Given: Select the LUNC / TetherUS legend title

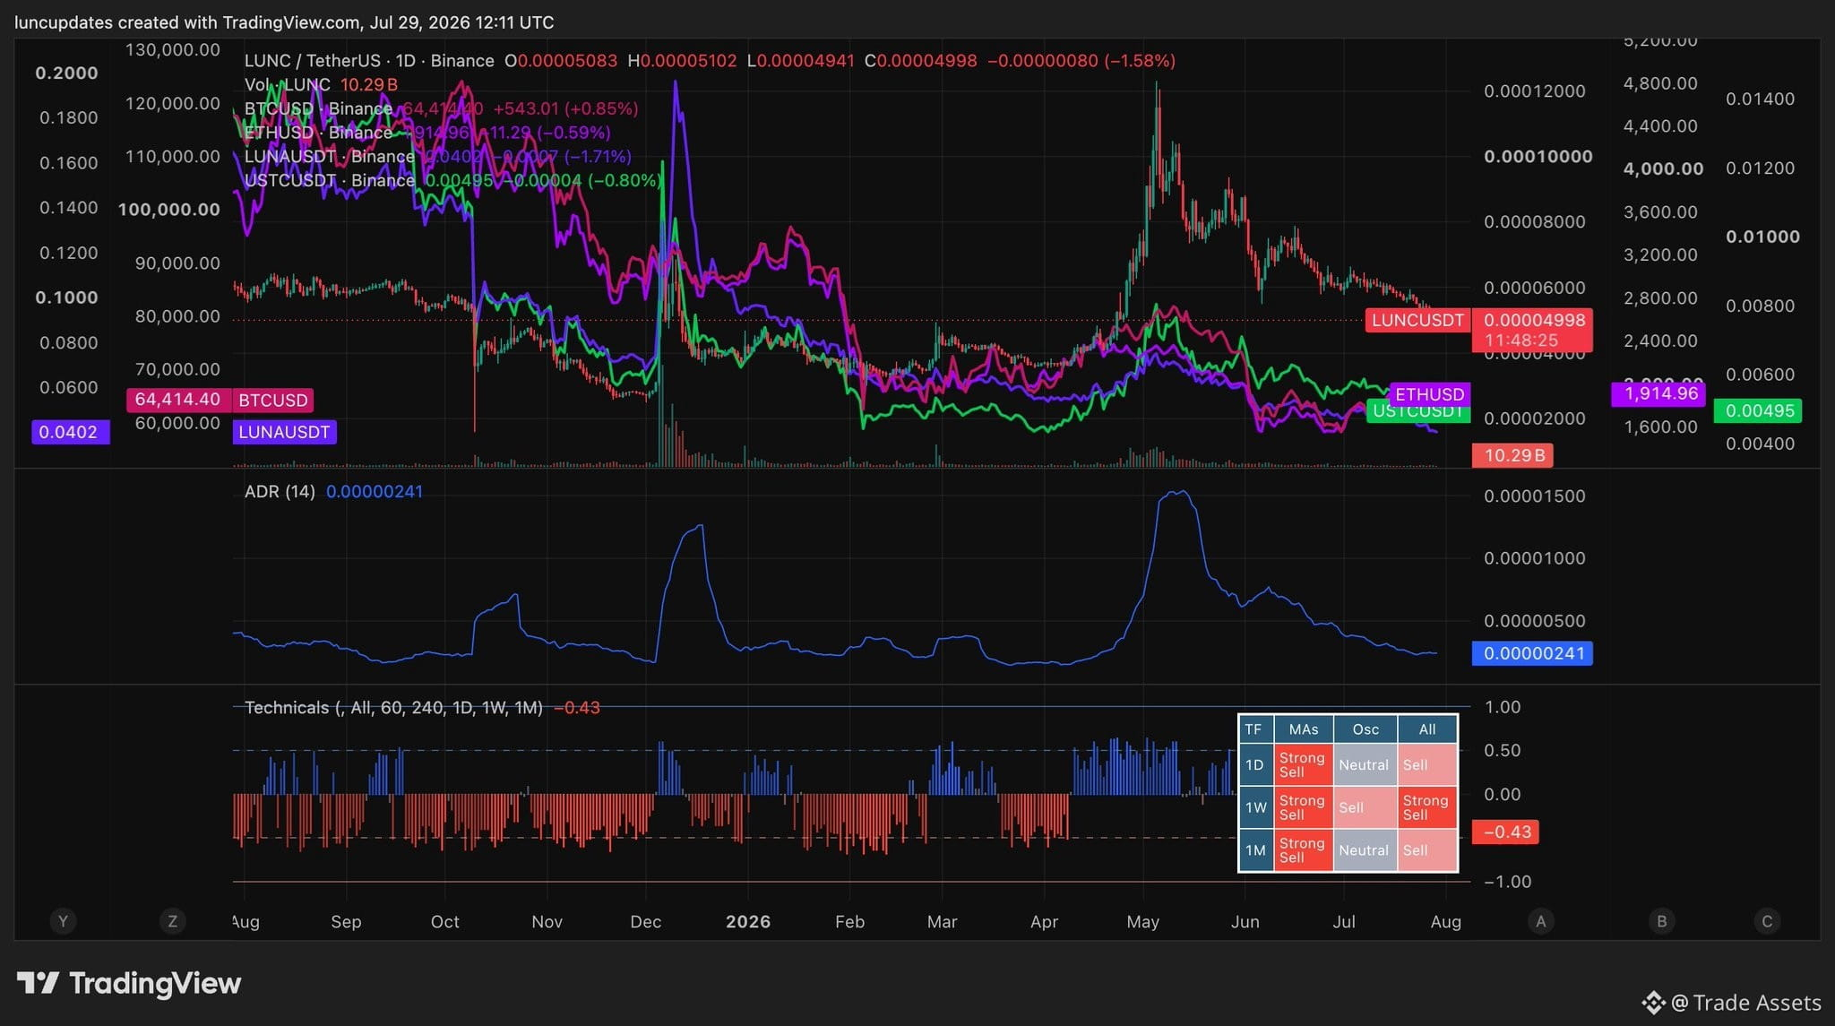Looking at the screenshot, I should 369,61.
